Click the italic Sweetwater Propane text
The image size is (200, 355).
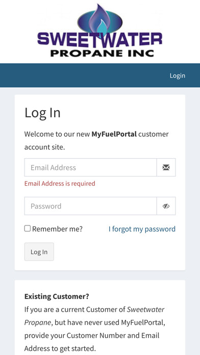94,316
